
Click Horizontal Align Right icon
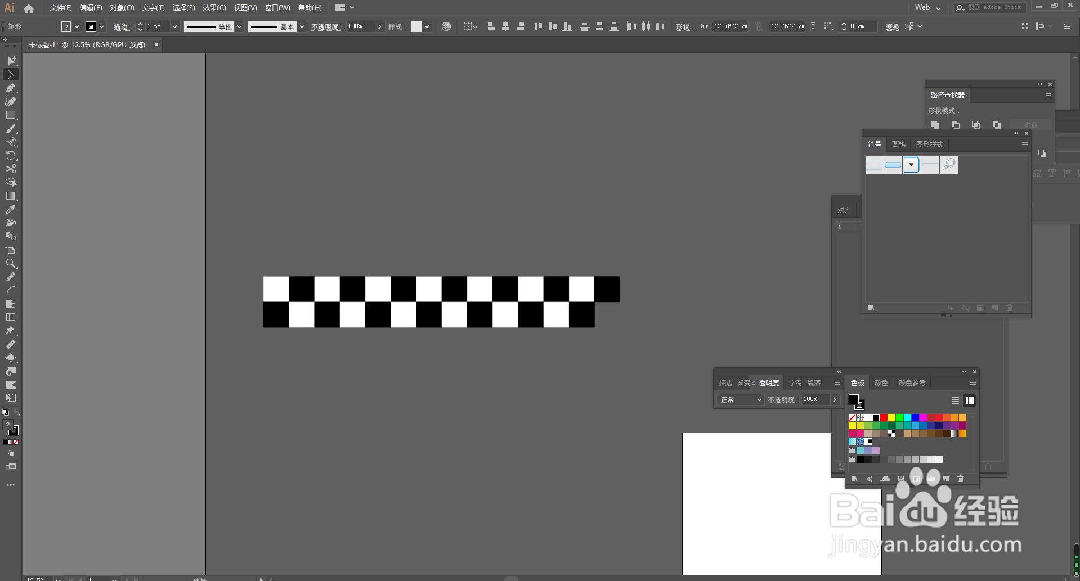coord(520,26)
